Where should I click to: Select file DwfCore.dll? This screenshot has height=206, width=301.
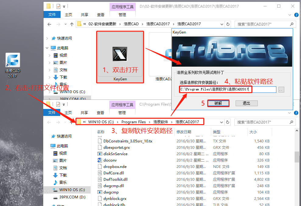(114, 173)
